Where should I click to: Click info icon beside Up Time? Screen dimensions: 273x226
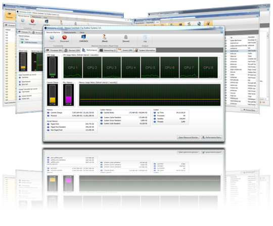(155, 112)
